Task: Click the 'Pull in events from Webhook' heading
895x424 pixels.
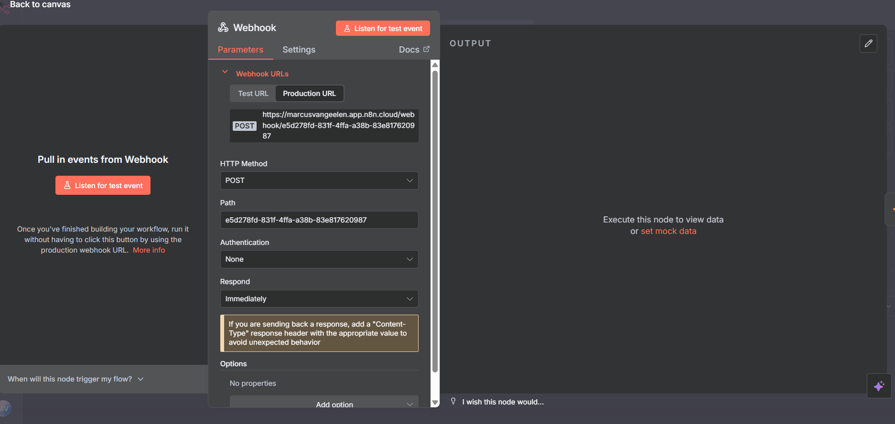Action: coord(103,159)
